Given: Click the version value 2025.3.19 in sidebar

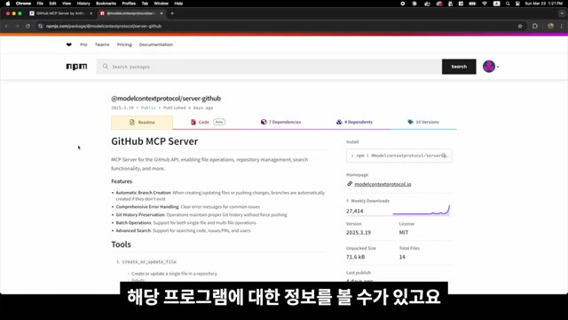Looking at the screenshot, I should pos(359,233).
